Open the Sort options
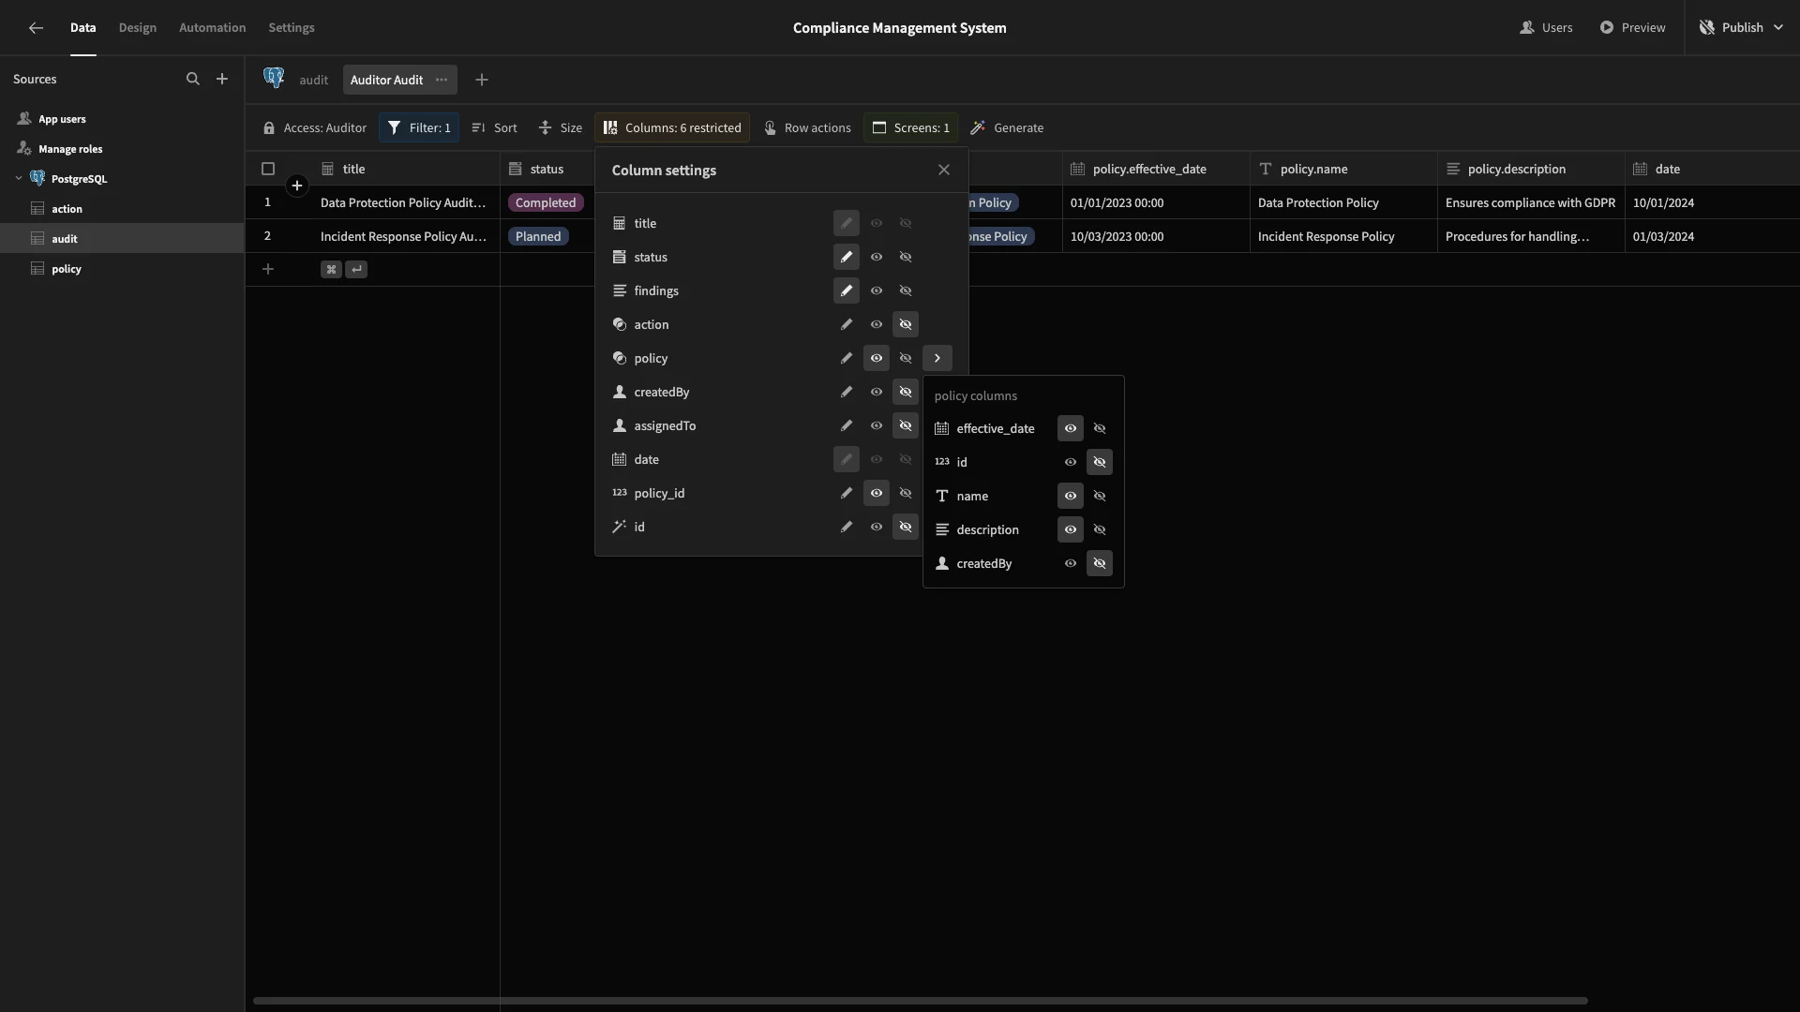Screen dimensions: 1800x1012 pos(494,128)
